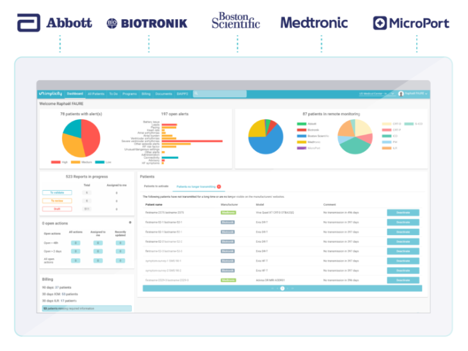
Task: Click the red badge on Patients no longer transmitting
Action: (219, 186)
